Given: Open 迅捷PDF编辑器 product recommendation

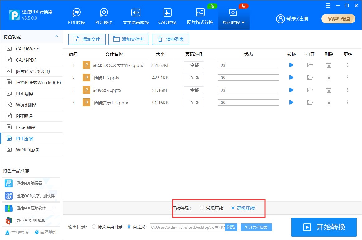Looking at the screenshot, I should [x=31, y=183].
